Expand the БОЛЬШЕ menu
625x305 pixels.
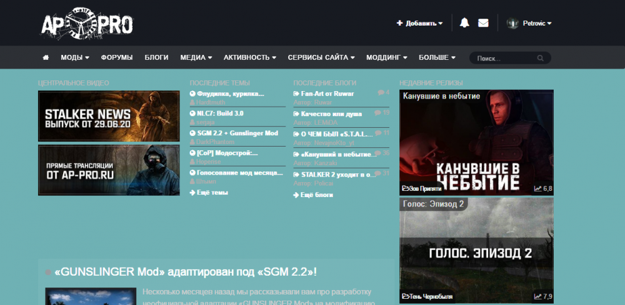pyautogui.click(x=437, y=57)
